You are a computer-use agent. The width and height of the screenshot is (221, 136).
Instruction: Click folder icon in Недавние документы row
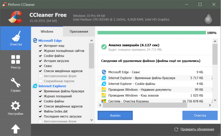pos(104,90)
